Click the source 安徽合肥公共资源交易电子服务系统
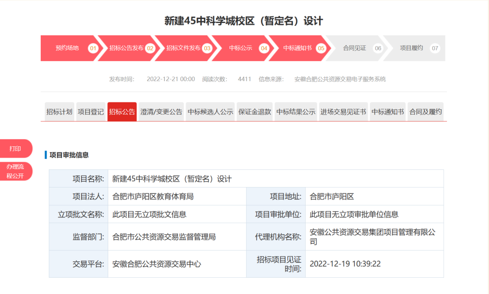The image size is (489, 294). 340,79
